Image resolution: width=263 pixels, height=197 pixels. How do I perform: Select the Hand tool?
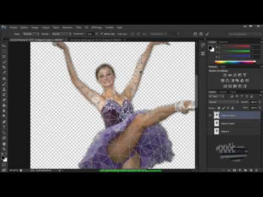click(x=4, y=143)
